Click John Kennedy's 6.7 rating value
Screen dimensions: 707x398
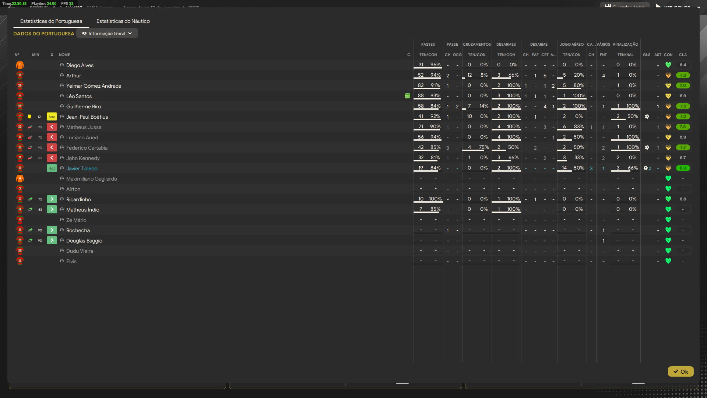(683, 158)
